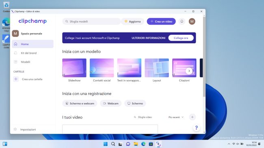Click the Crea un video button
The image size is (264, 148).
point(161,21)
